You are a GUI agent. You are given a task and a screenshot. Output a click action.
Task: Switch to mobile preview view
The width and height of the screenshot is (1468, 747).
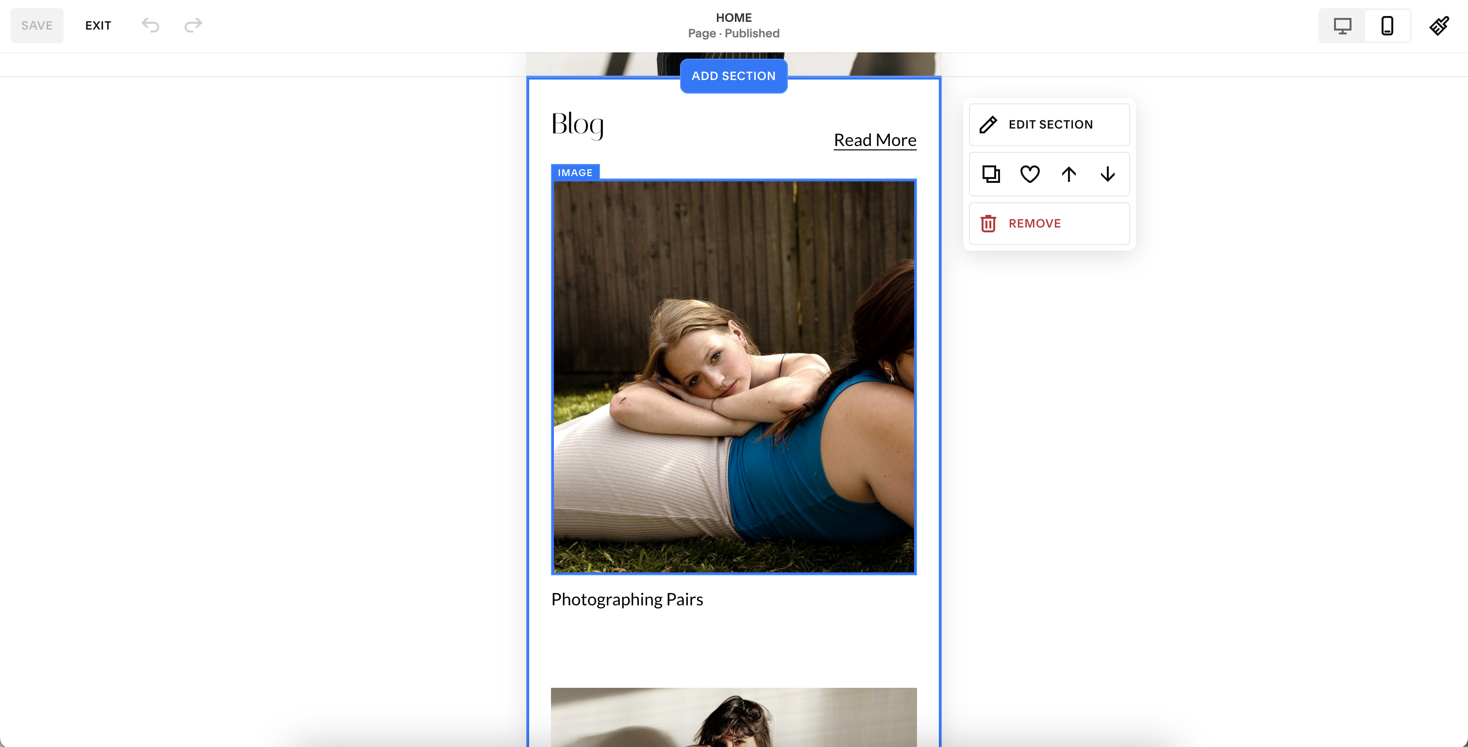tap(1387, 26)
